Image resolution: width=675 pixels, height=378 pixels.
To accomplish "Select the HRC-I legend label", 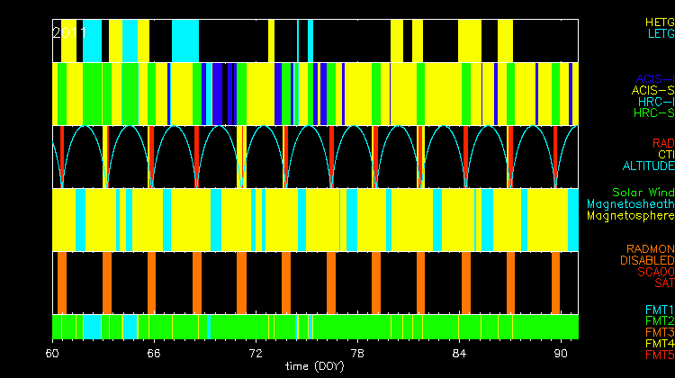I will pos(655,103).
